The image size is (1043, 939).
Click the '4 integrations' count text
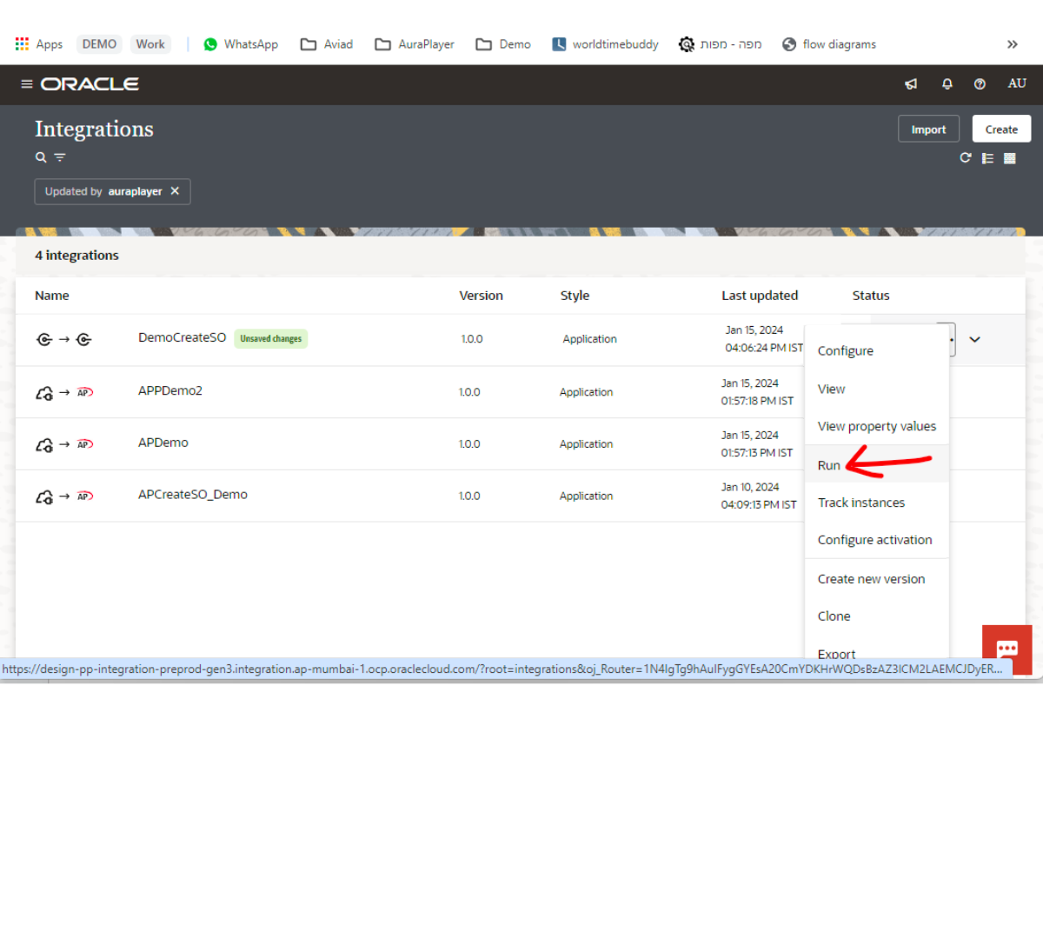(x=76, y=256)
